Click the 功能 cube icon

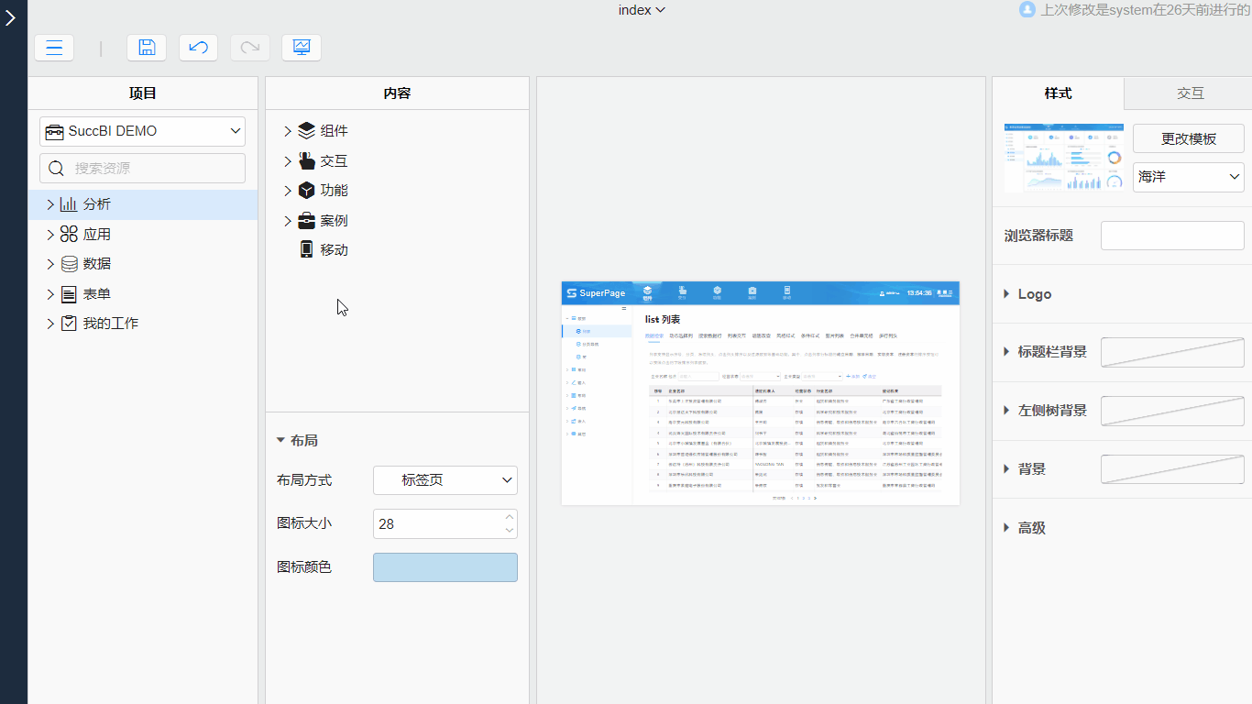[306, 191]
